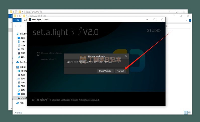Select 快速访问 in the navigation pane
Viewport: 200px width, 122px height.
tap(22, 34)
